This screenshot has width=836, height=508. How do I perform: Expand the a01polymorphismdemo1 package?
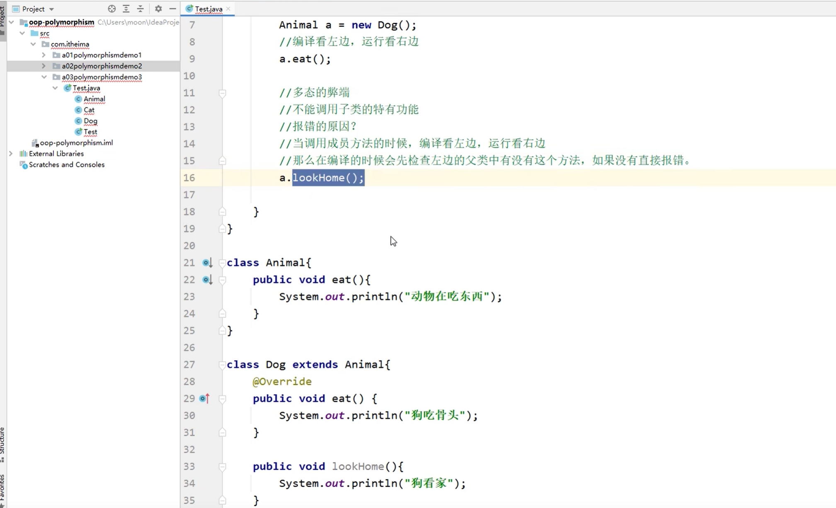pyautogui.click(x=44, y=55)
